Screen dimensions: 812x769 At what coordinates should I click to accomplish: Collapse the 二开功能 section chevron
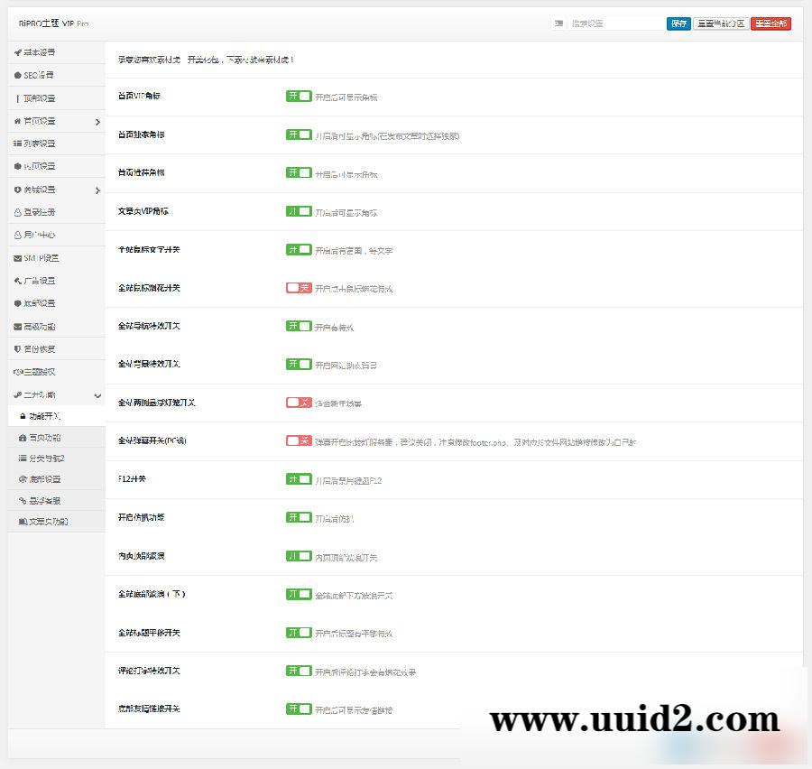point(97,395)
